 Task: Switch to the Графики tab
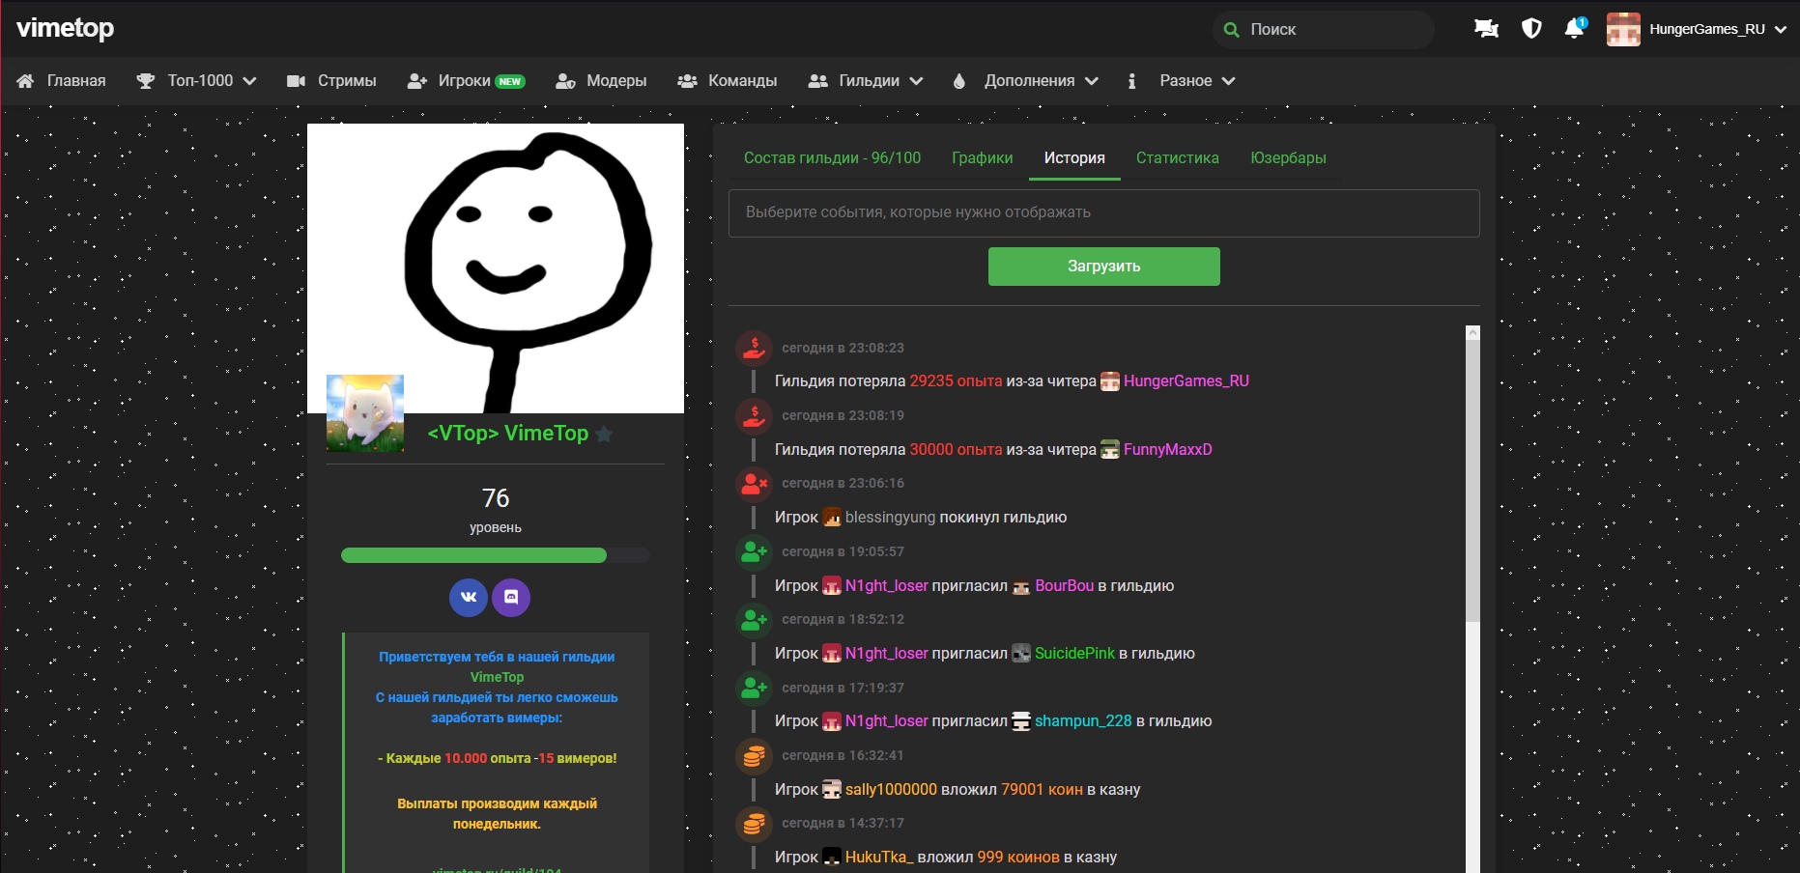(x=982, y=157)
